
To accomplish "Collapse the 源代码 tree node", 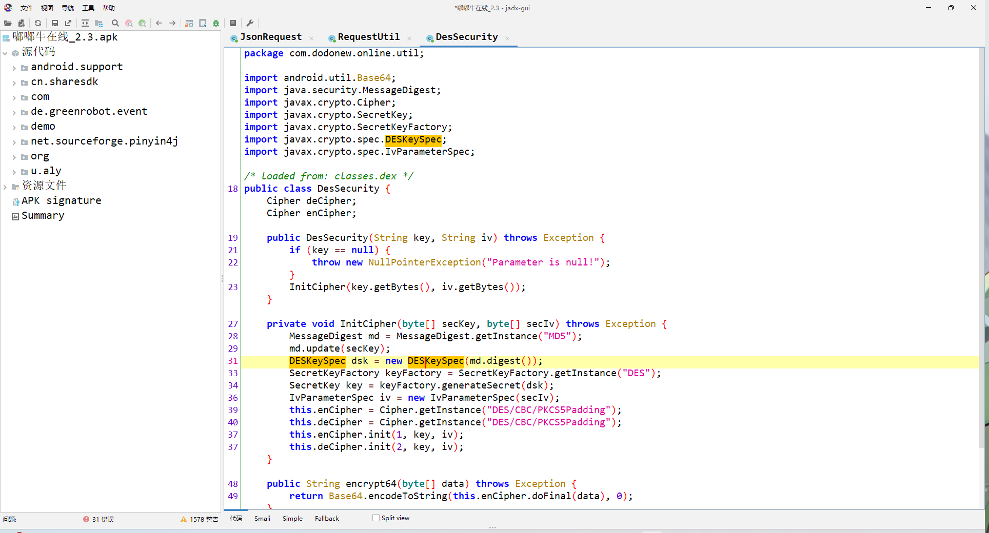I will (5, 53).
